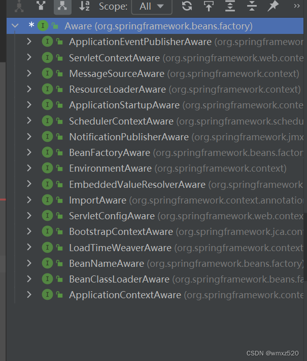
Task: Click the Collapse All icon
Action: pos(252,6)
